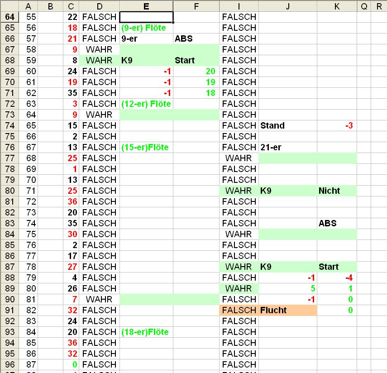
Task: Select row 87 header
Action: [x=10, y=267]
